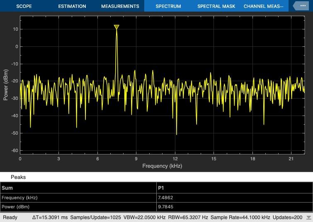Click the Sample Rate=44.1000 kHz status entry

[240, 217]
